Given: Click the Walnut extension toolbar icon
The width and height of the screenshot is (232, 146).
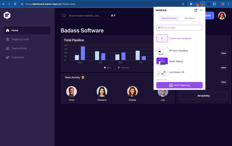Looking at the screenshot, I should coord(203,4).
